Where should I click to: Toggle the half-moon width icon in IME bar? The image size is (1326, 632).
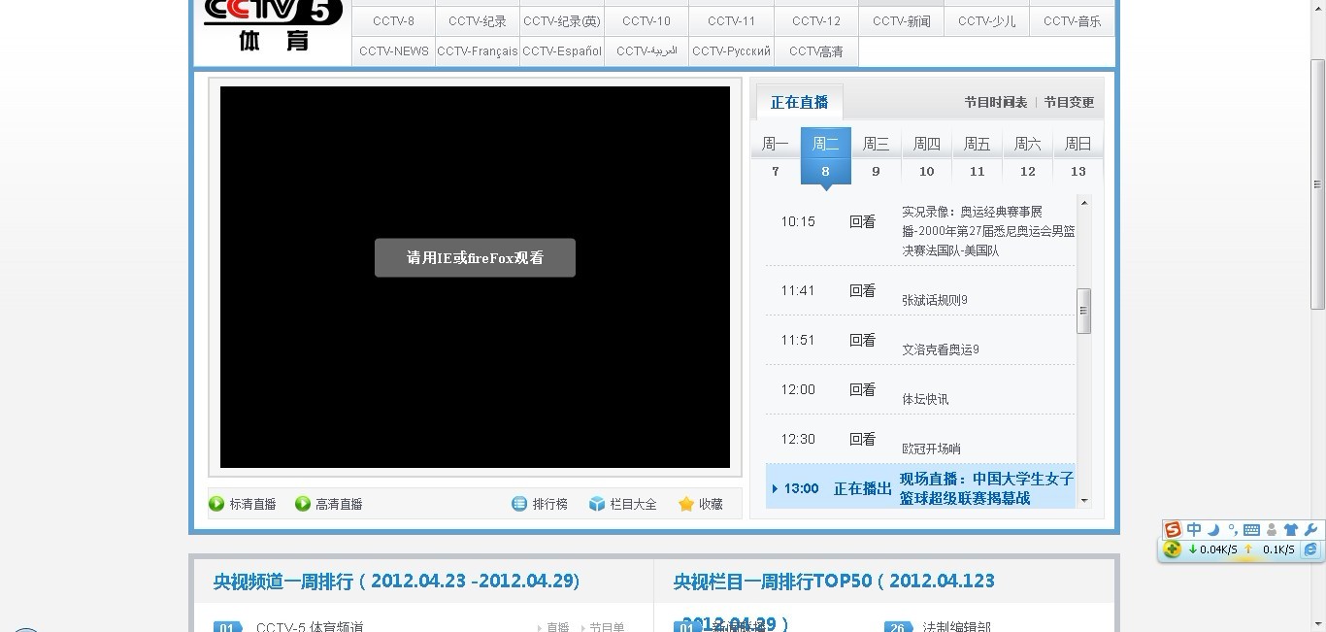1213,529
